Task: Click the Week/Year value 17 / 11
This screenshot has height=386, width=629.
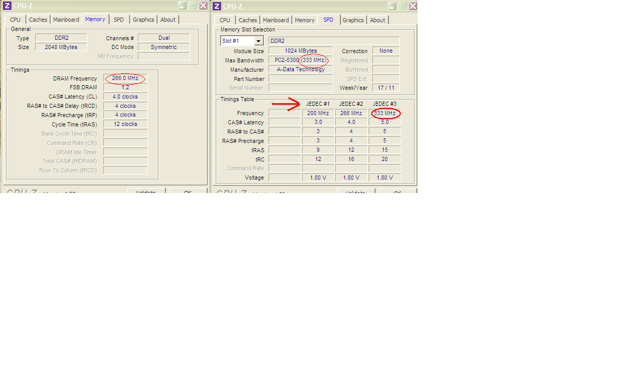Action: coord(386,88)
